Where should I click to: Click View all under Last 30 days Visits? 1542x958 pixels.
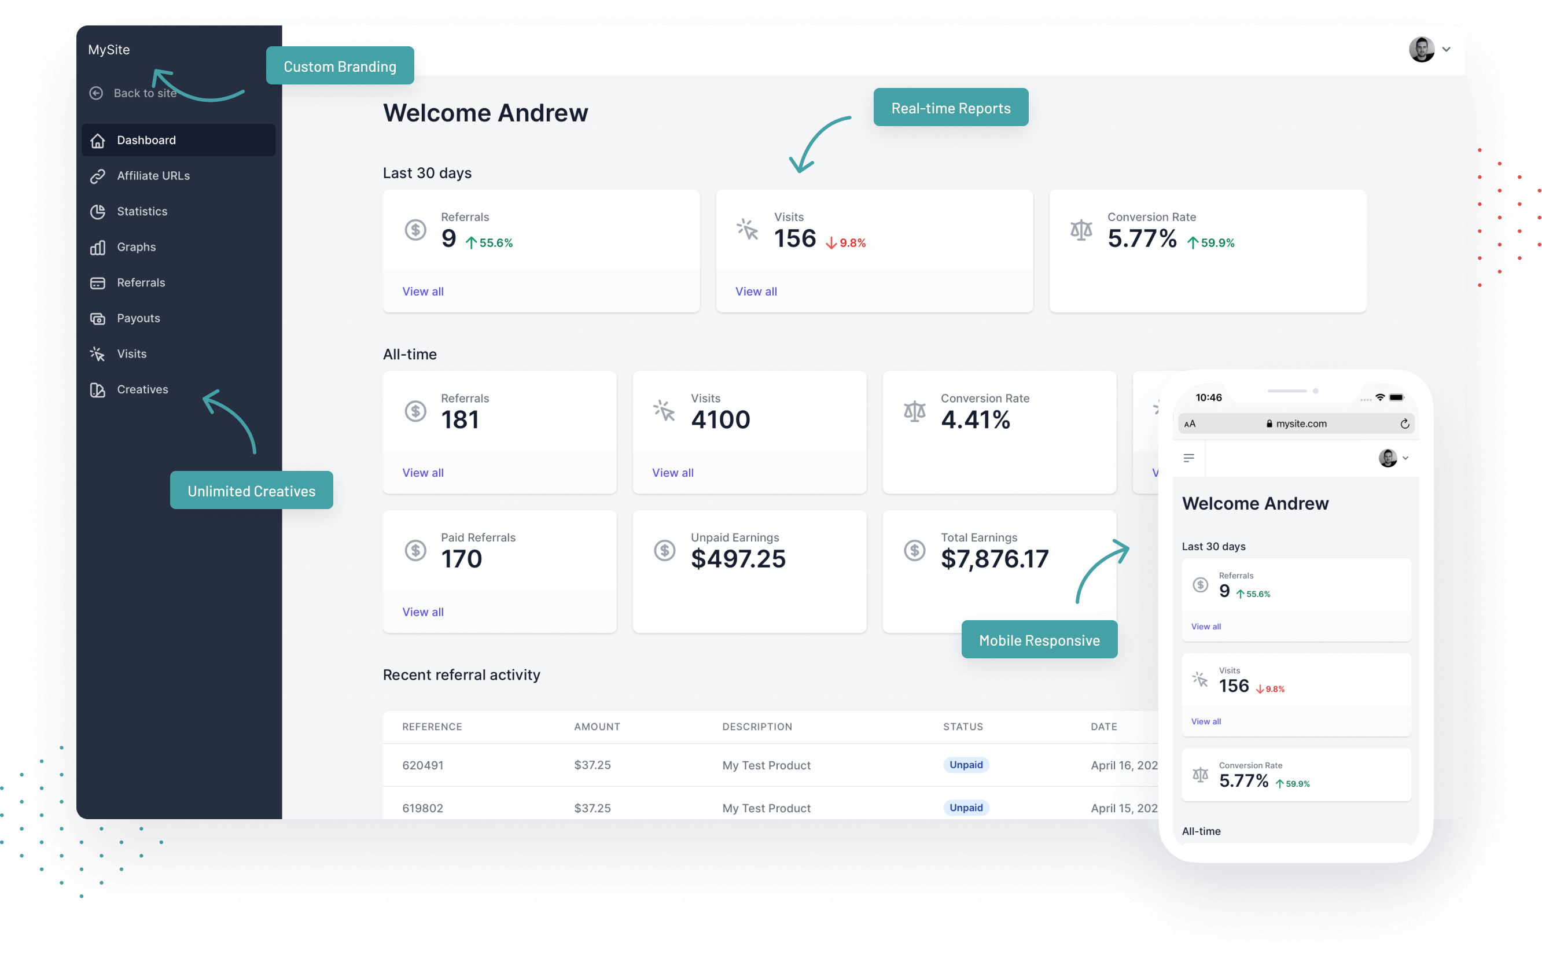tap(755, 290)
